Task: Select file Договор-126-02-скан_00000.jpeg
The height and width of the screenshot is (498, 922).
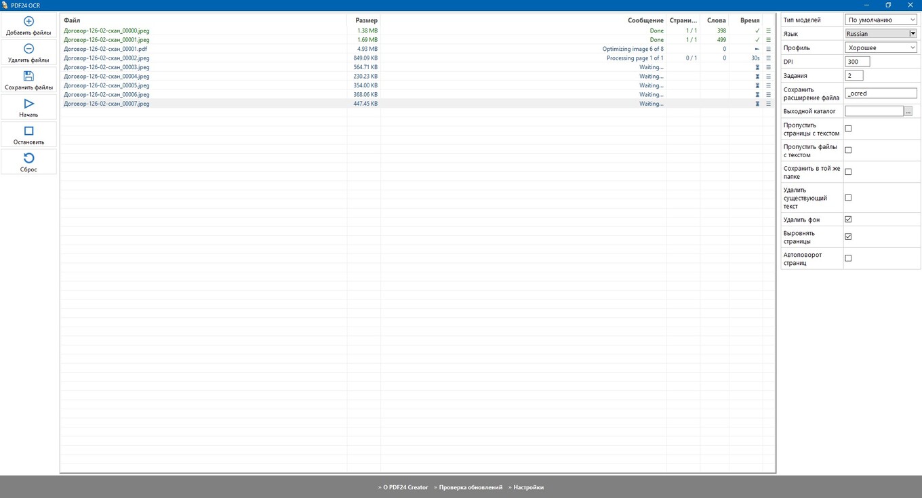Action: pyautogui.click(x=106, y=30)
